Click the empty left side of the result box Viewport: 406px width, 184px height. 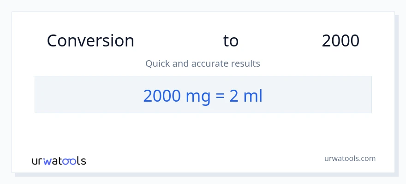[83, 95]
